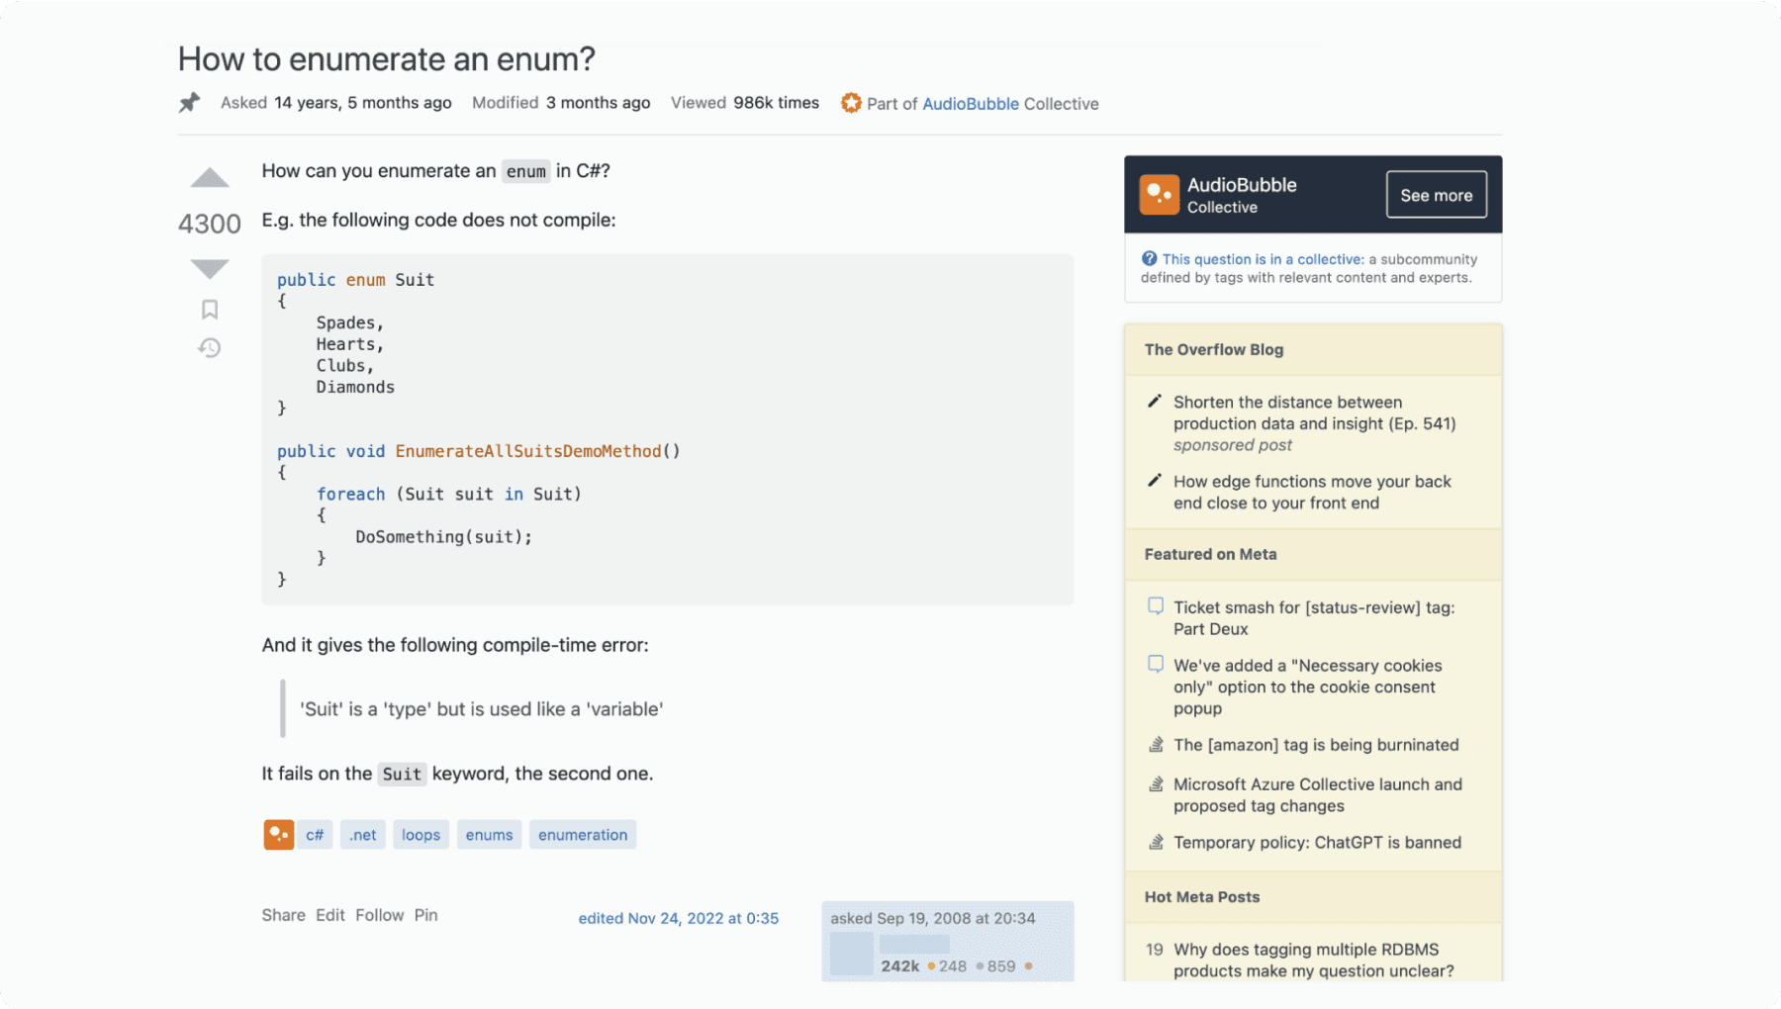This screenshot has height=1009, width=1781.
Task: Open Microsoft Azure Collective launch post
Action: pyautogui.click(x=1318, y=795)
